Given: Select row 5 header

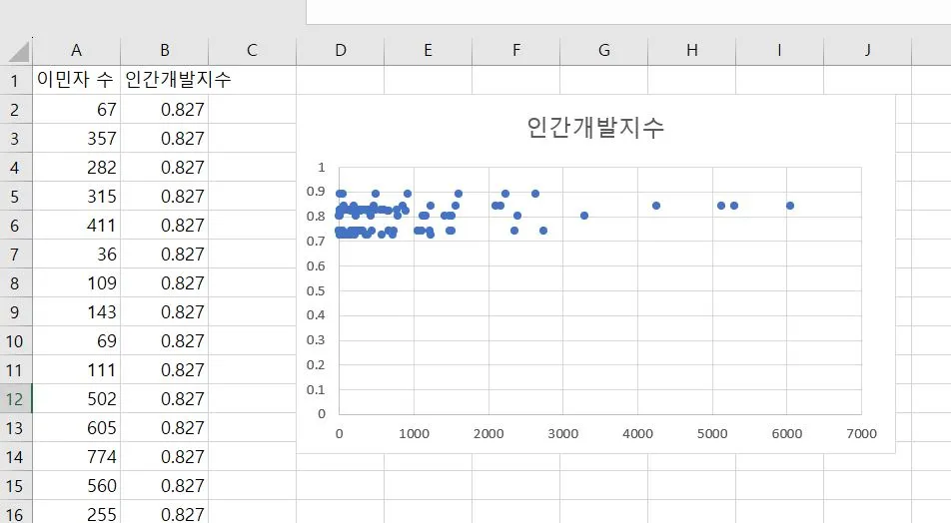Looking at the screenshot, I should [x=16, y=197].
